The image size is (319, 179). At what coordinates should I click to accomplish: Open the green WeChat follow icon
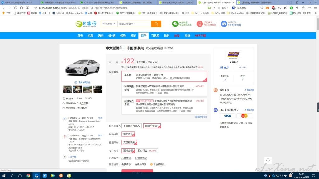click(175, 24)
